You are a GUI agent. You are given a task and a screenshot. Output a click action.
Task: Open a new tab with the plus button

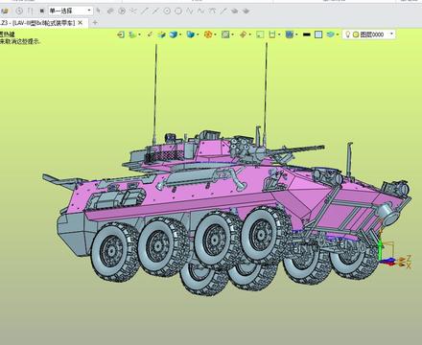pyautogui.click(x=95, y=23)
